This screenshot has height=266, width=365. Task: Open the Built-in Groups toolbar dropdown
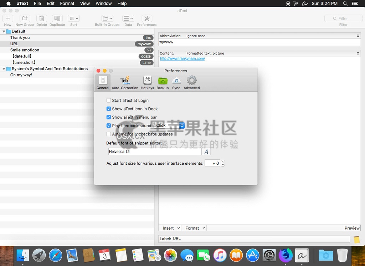coord(107,19)
